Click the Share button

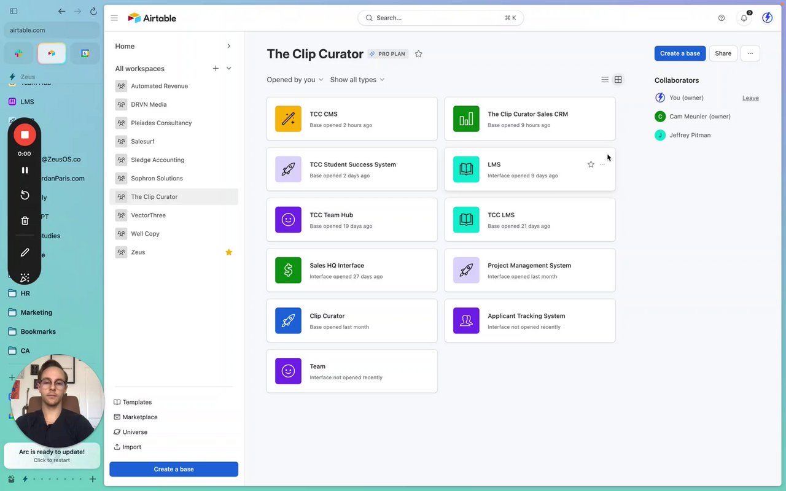pos(723,53)
